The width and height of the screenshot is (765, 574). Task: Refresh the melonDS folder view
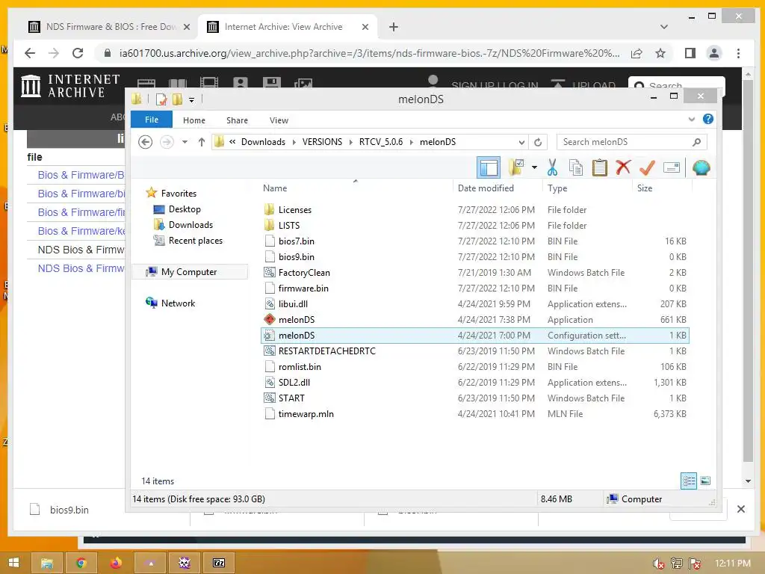click(538, 142)
